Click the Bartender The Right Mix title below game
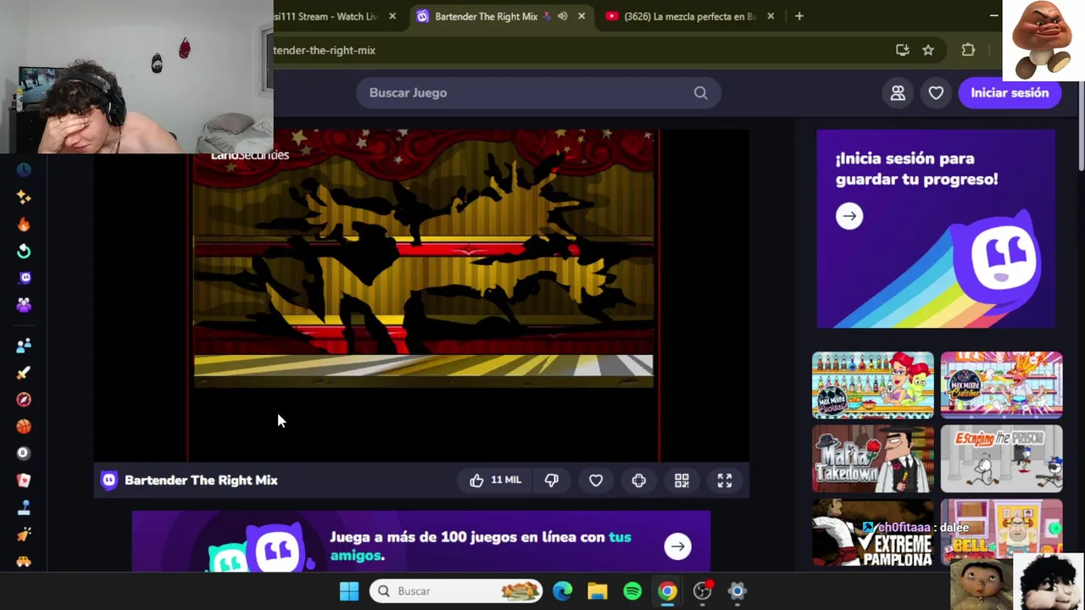The width and height of the screenshot is (1085, 610). [201, 480]
